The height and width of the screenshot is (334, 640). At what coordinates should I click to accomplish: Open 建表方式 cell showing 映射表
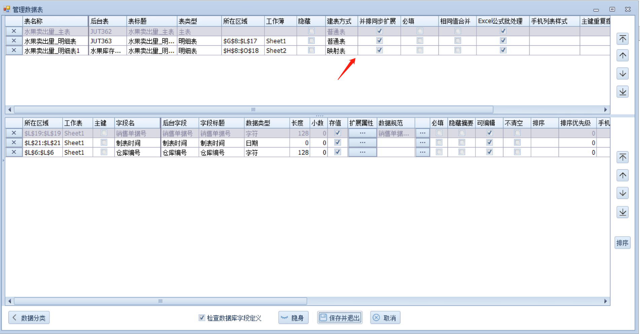341,51
